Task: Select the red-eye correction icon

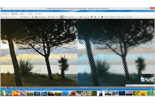Action: [x=81, y=17]
